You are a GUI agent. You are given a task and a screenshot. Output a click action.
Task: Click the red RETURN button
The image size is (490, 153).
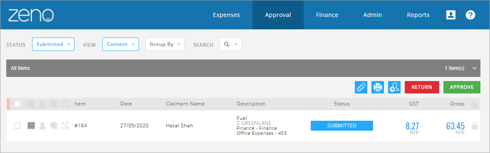tap(421, 87)
